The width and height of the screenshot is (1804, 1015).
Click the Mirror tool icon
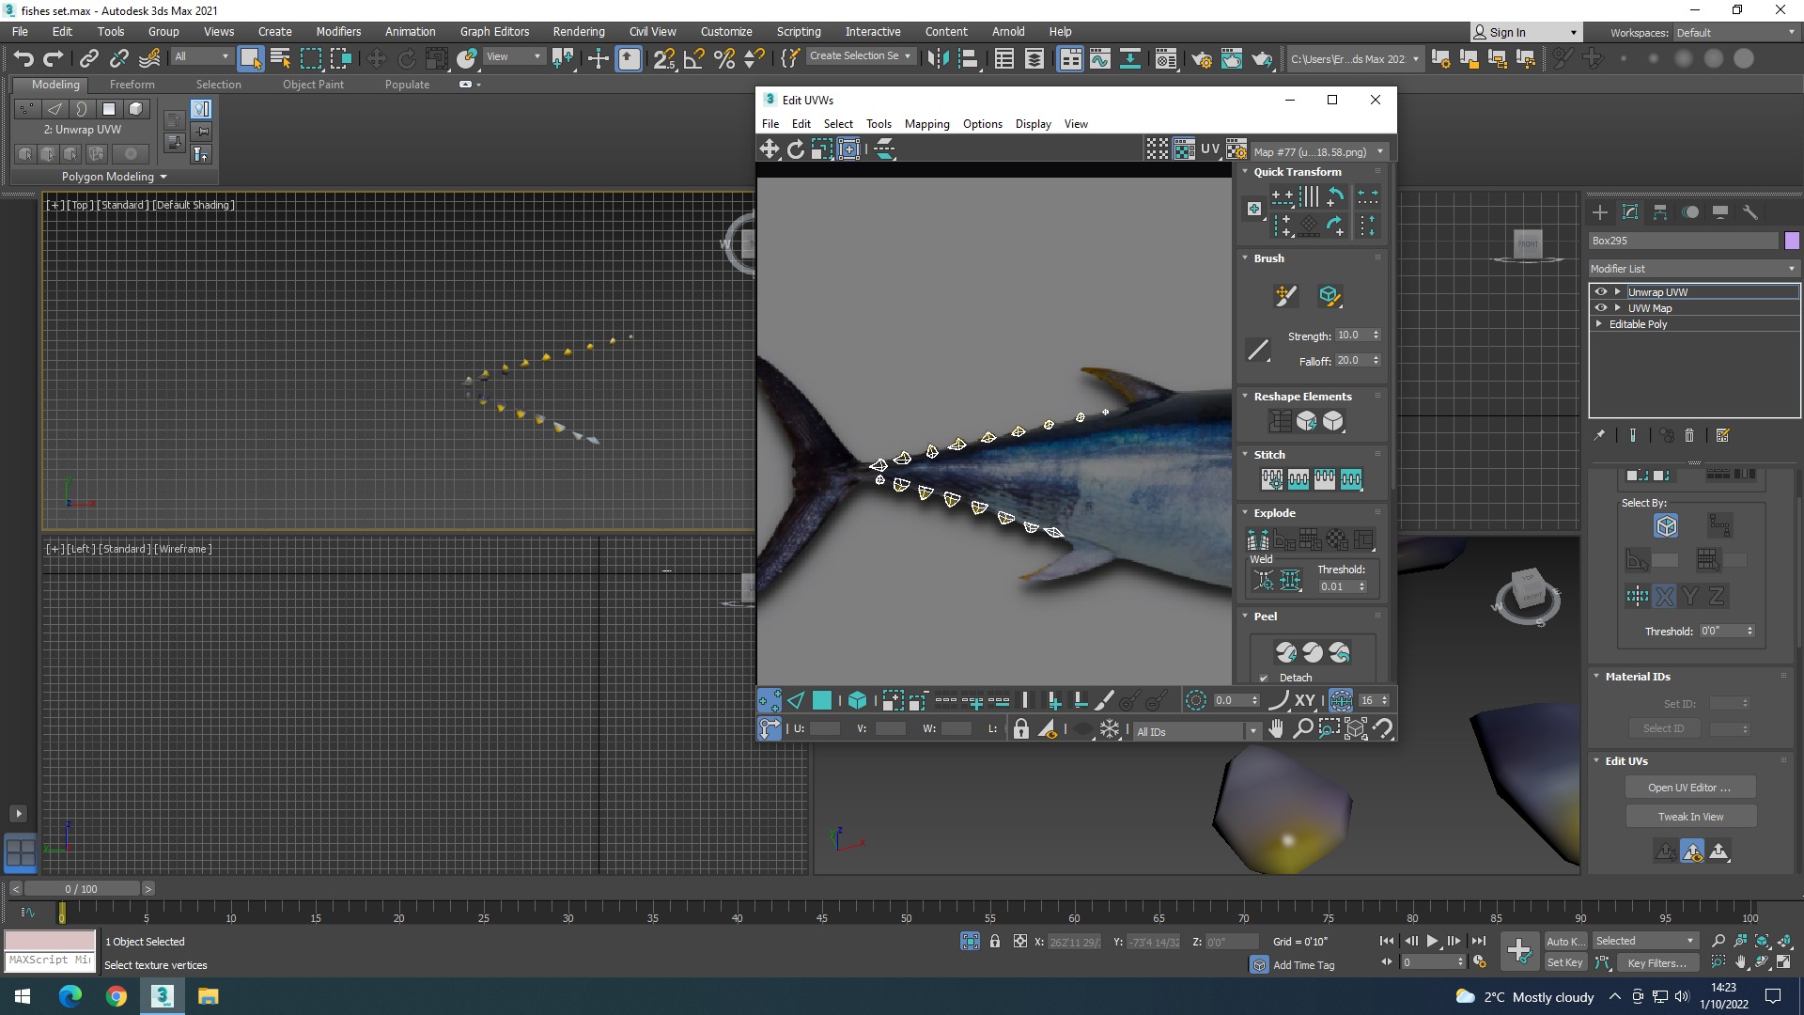[937, 58]
